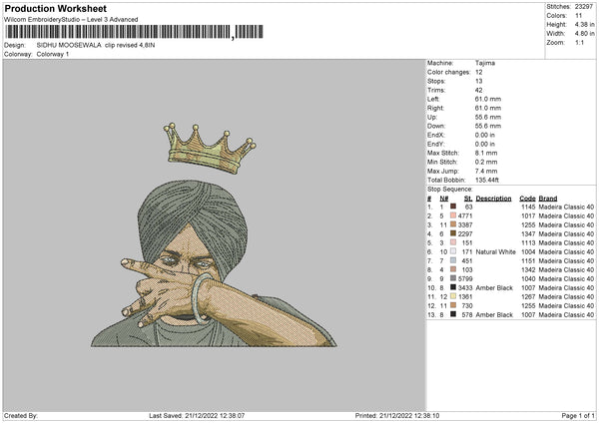Viewport: 599px width, 423px height.
Task: Click the Brand column header
Action: coord(548,199)
